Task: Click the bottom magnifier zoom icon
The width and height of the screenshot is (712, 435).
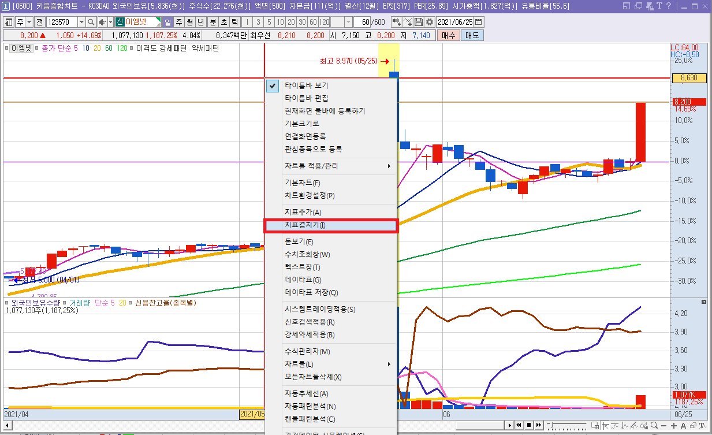Action: click(x=654, y=426)
